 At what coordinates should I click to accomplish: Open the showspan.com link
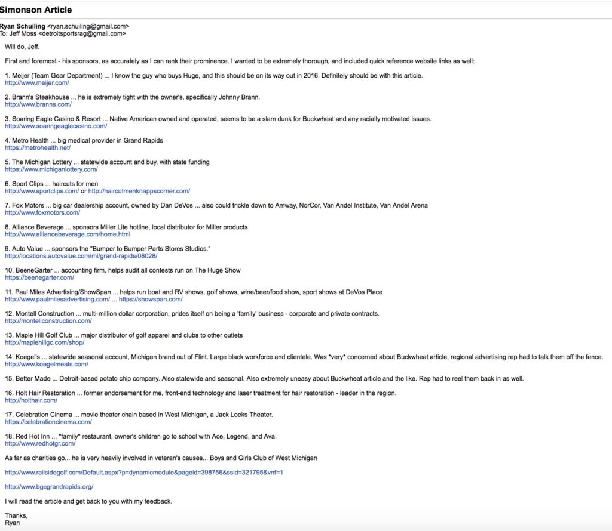tap(151, 299)
